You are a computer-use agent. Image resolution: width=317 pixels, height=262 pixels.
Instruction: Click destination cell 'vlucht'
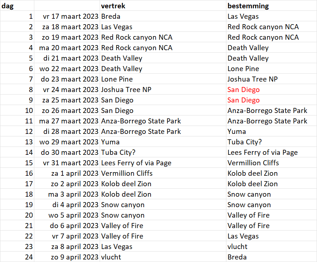237,246
